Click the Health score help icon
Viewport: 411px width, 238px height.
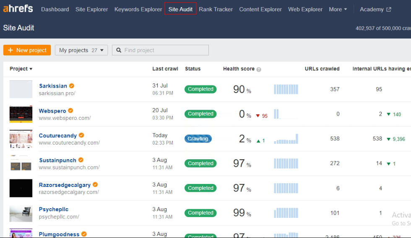point(259,70)
